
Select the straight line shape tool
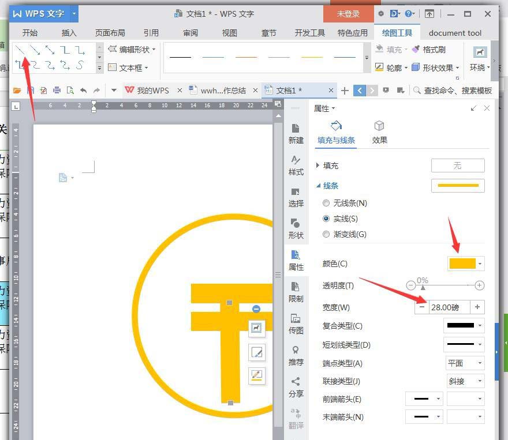pyautogui.click(x=19, y=51)
